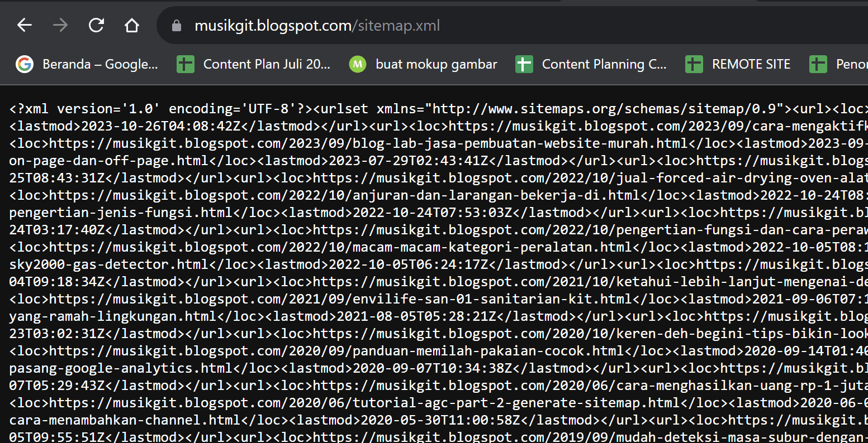This screenshot has width=868, height=443.
Task: Open the Beranda – Google bookmark
Action: pos(87,64)
